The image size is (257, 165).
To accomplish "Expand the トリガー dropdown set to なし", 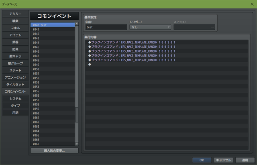I will (x=150, y=27).
